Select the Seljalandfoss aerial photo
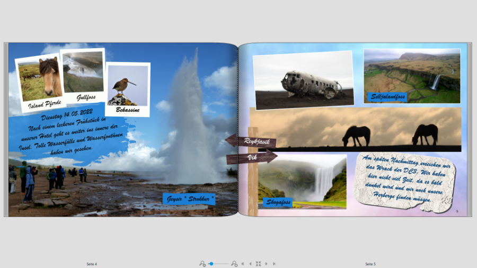Image resolution: width=477 pixels, height=268 pixels. click(412, 76)
